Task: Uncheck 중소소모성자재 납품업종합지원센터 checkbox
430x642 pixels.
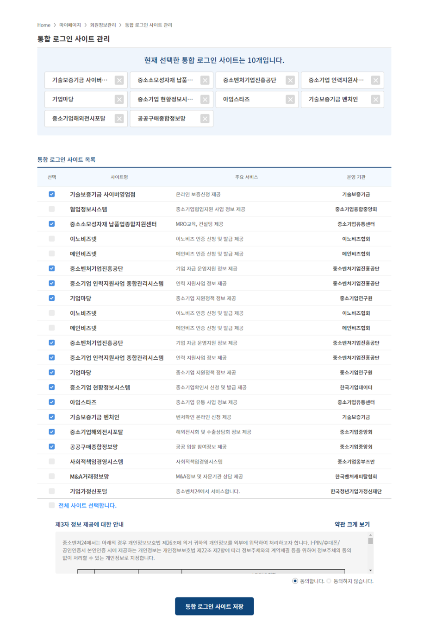Action: click(x=52, y=224)
